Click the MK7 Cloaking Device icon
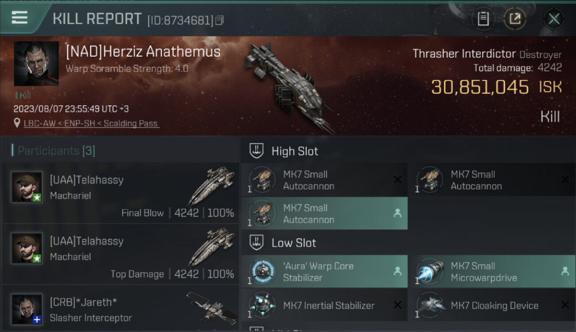This screenshot has width=576, height=332. [430, 305]
